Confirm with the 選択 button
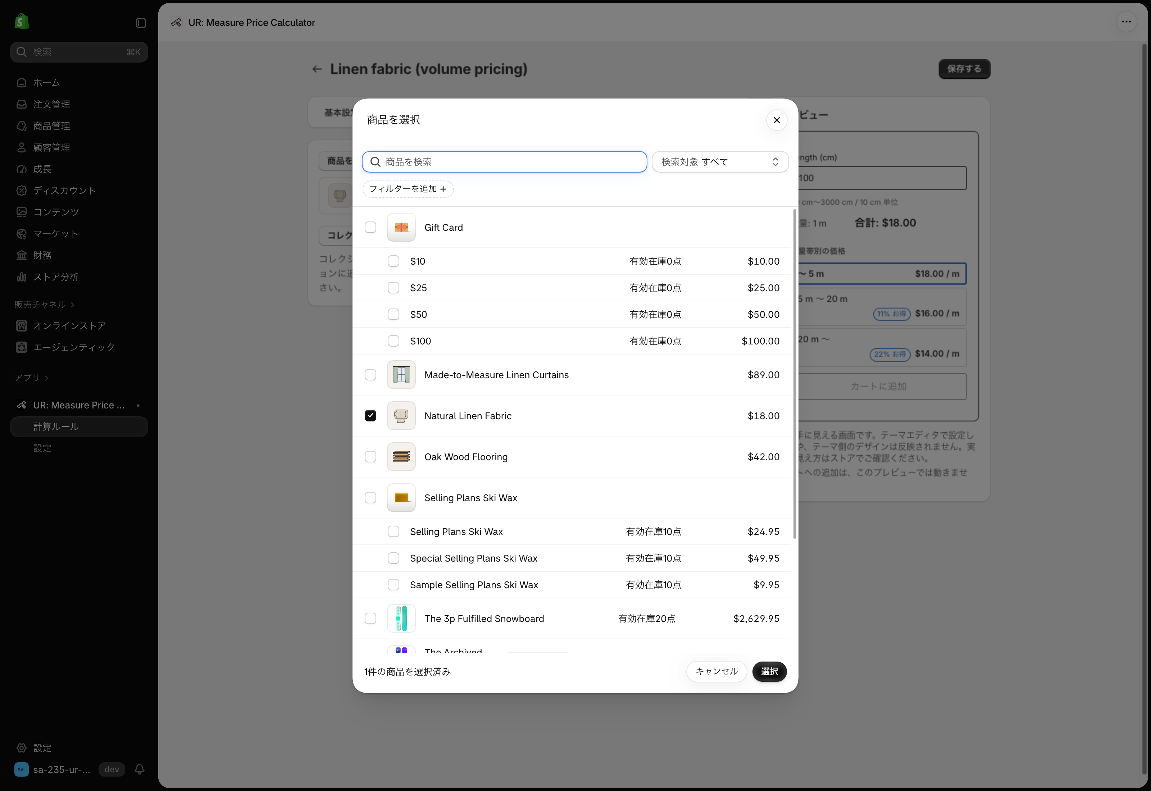This screenshot has width=1151, height=791. point(769,672)
